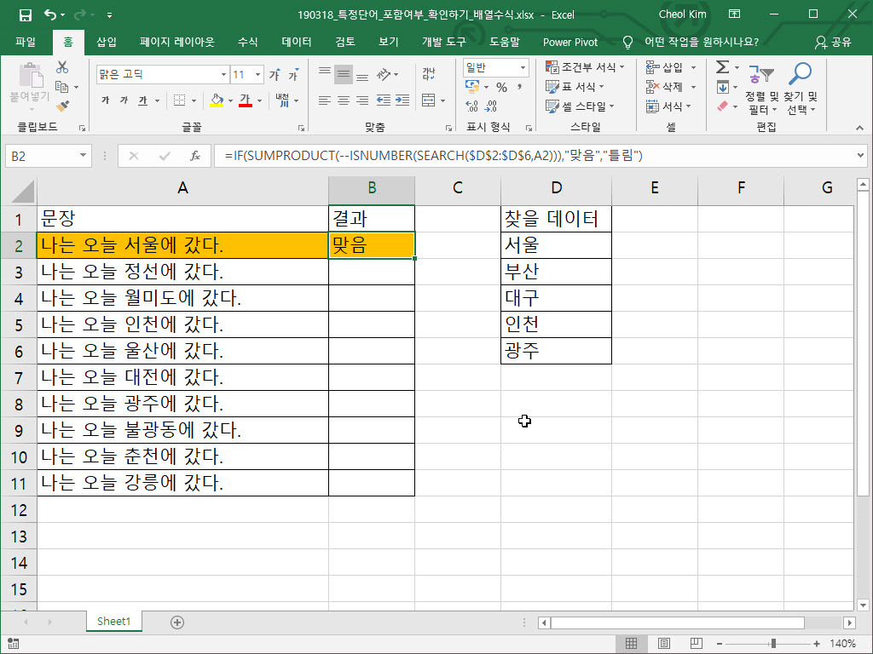Image resolution: width=873 pixels, height=654 pixels.
Task: Click the percent style icon
Action: coord(501,87)
